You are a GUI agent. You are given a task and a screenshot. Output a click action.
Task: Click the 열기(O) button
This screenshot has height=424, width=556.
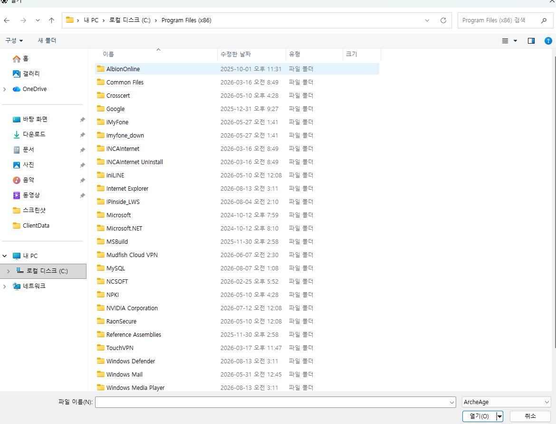479,416
